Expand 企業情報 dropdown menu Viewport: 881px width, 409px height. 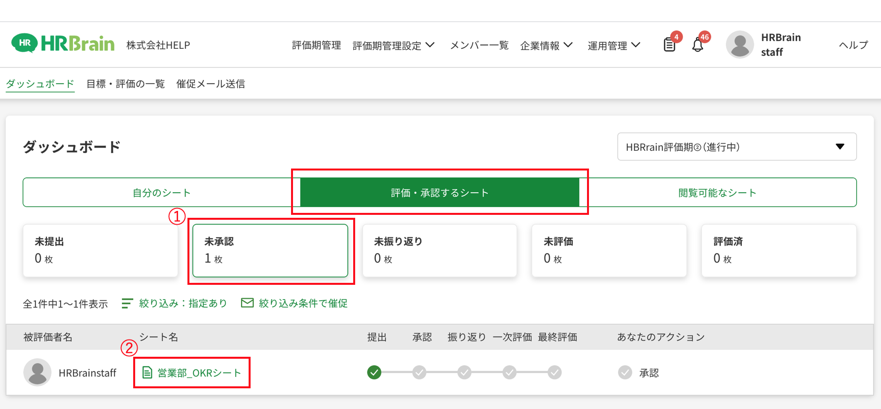tap(547, 45)
